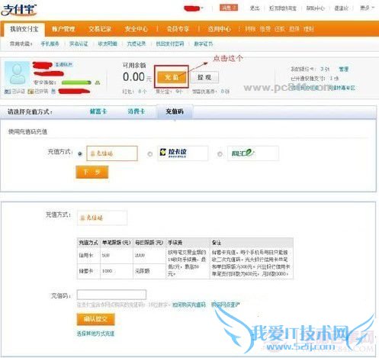Screen dimensions: 379x358
Task: Click the user avatar picture
Action: coord(18,73)
